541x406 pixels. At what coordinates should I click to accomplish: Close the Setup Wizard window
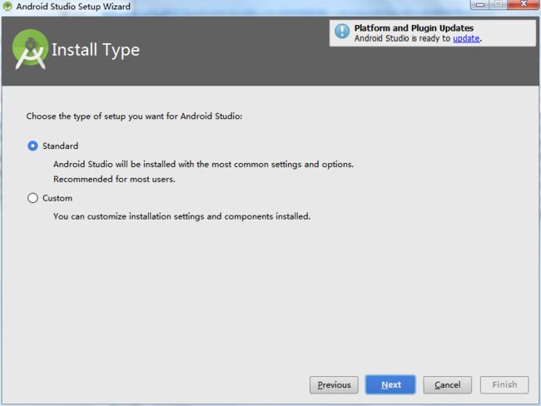click(x=524, y=4)
